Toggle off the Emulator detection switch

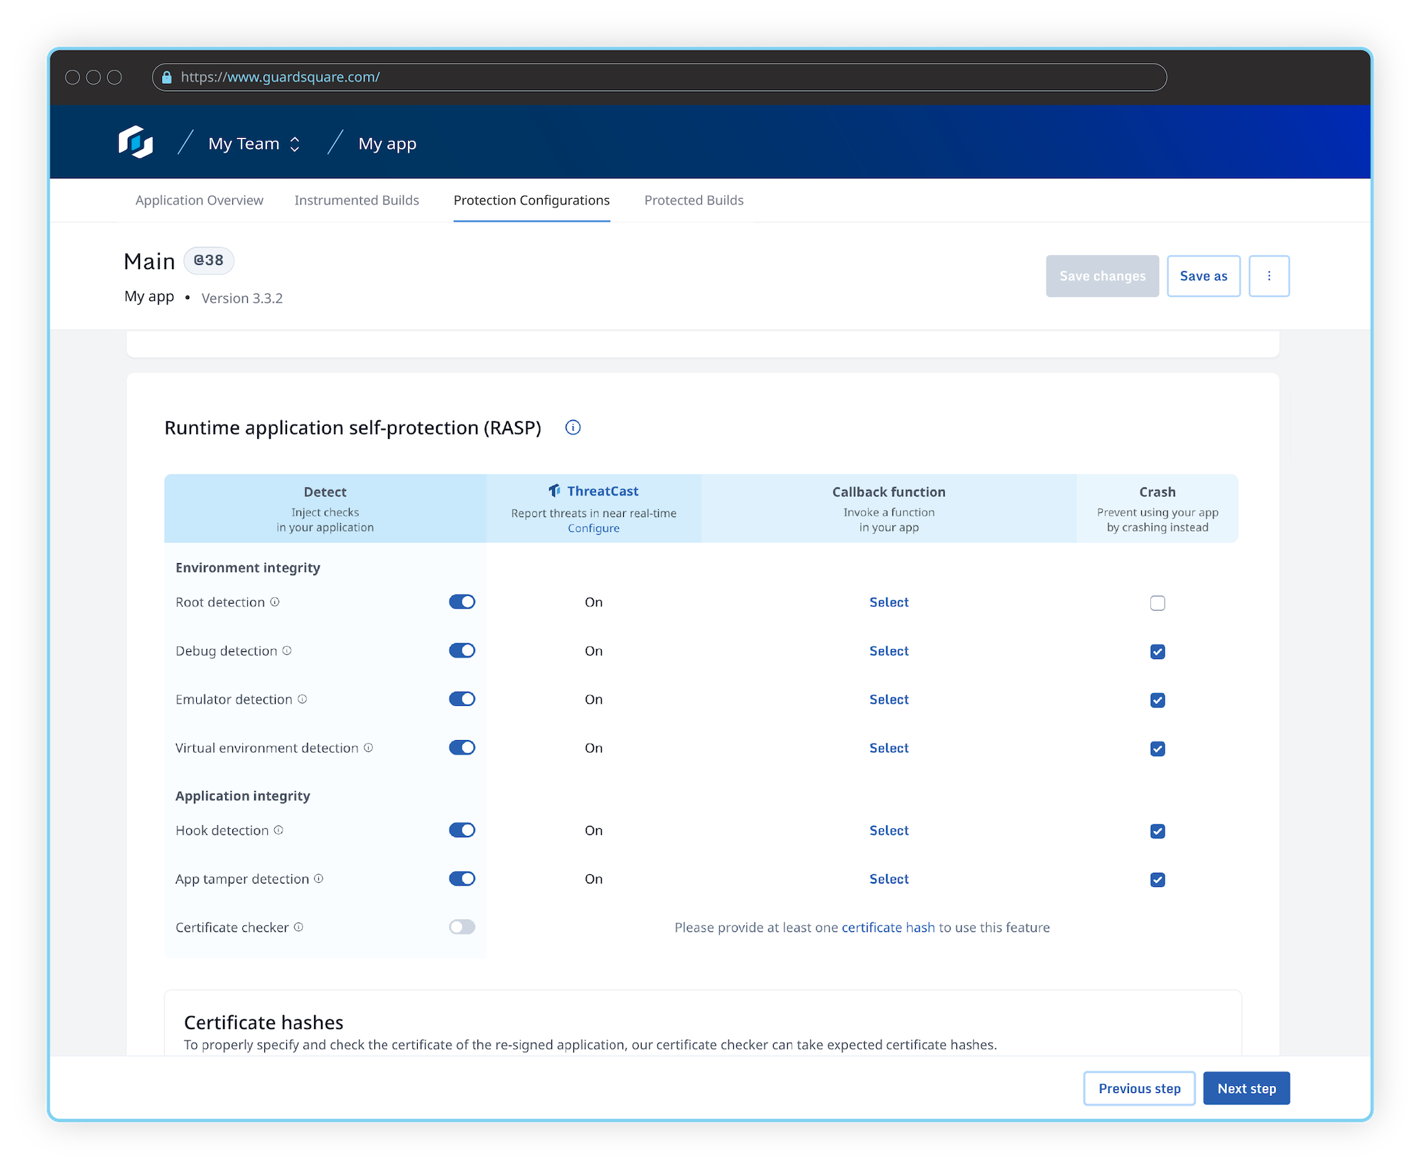pos(460,700)
